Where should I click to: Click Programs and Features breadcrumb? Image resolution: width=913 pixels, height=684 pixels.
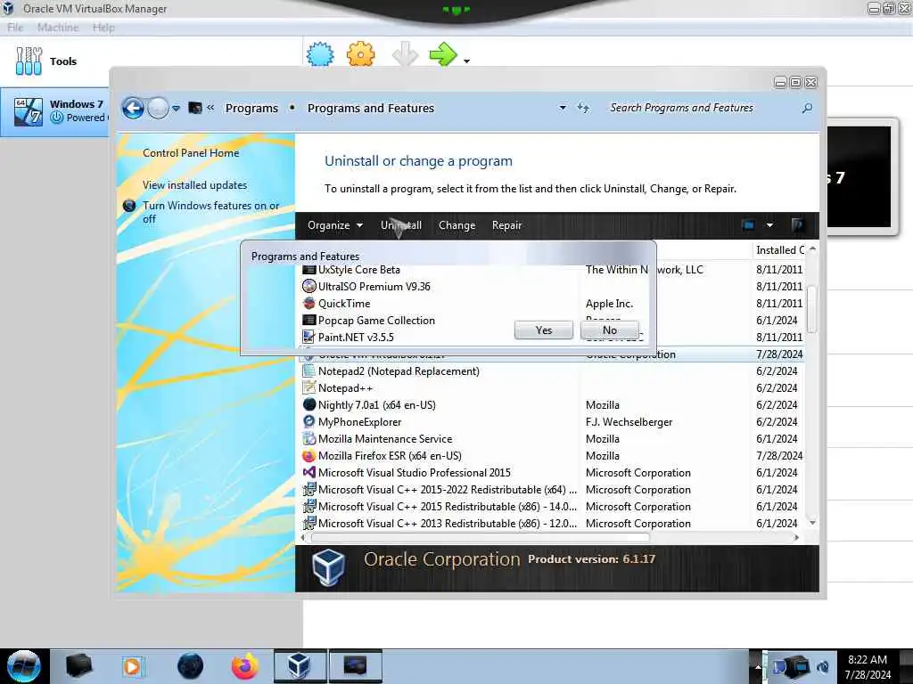pos(371,108)
